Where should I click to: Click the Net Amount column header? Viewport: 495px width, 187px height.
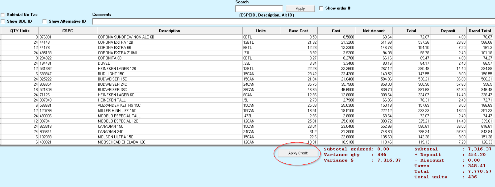point(374,31)
